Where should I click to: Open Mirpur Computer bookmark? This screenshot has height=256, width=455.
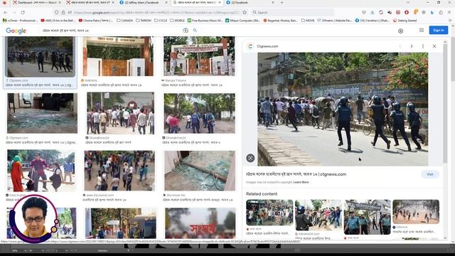point(242,21)
